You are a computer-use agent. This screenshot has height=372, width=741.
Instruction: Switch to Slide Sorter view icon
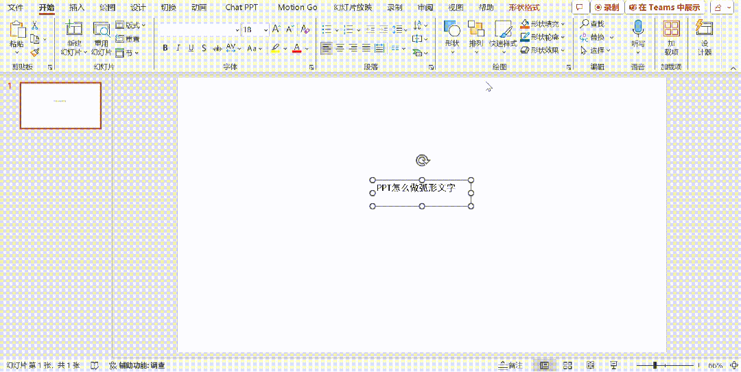pos(568,365)
